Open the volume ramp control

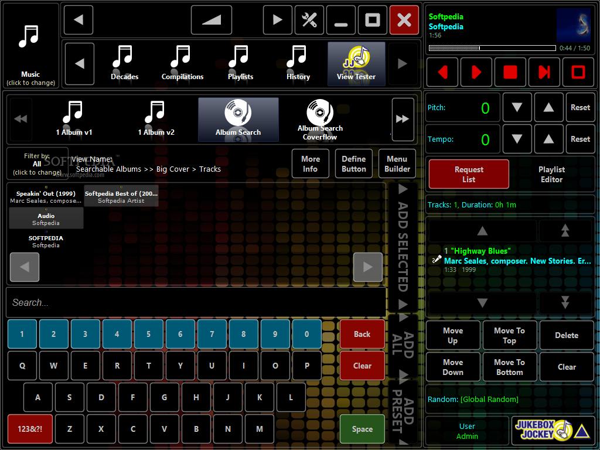[211, 20]
